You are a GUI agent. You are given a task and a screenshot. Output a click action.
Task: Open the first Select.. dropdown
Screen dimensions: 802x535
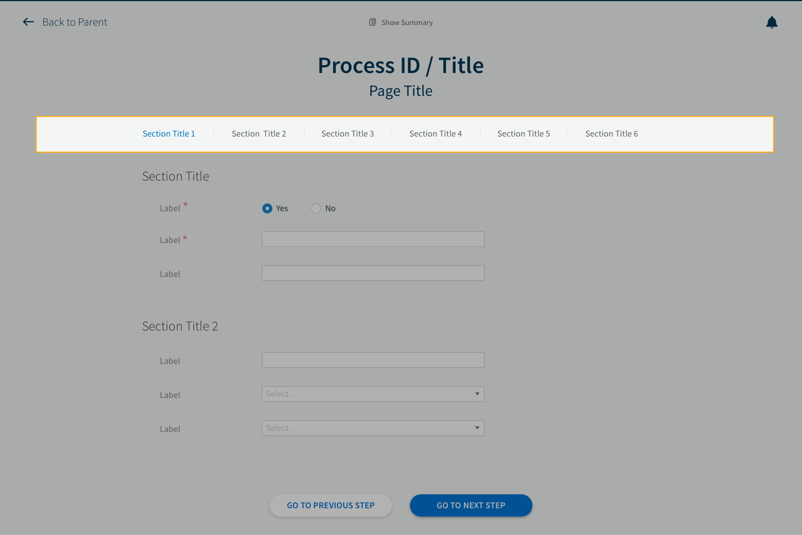373,394
